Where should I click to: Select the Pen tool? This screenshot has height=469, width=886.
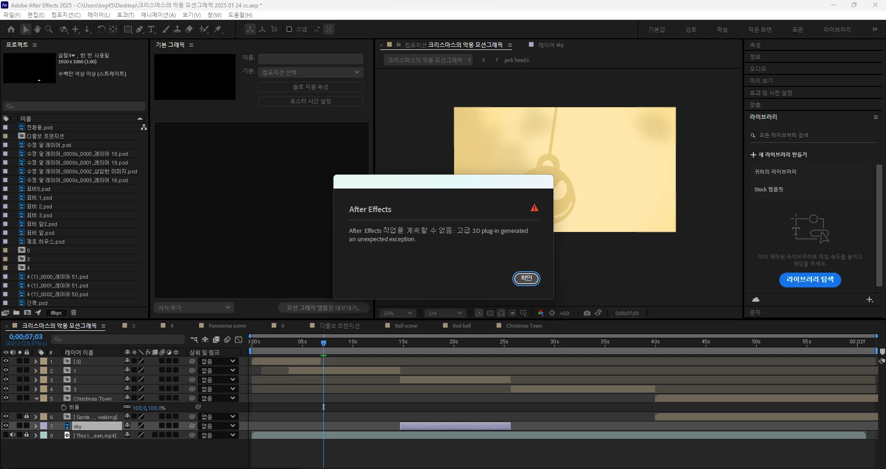tap(140, 29)
